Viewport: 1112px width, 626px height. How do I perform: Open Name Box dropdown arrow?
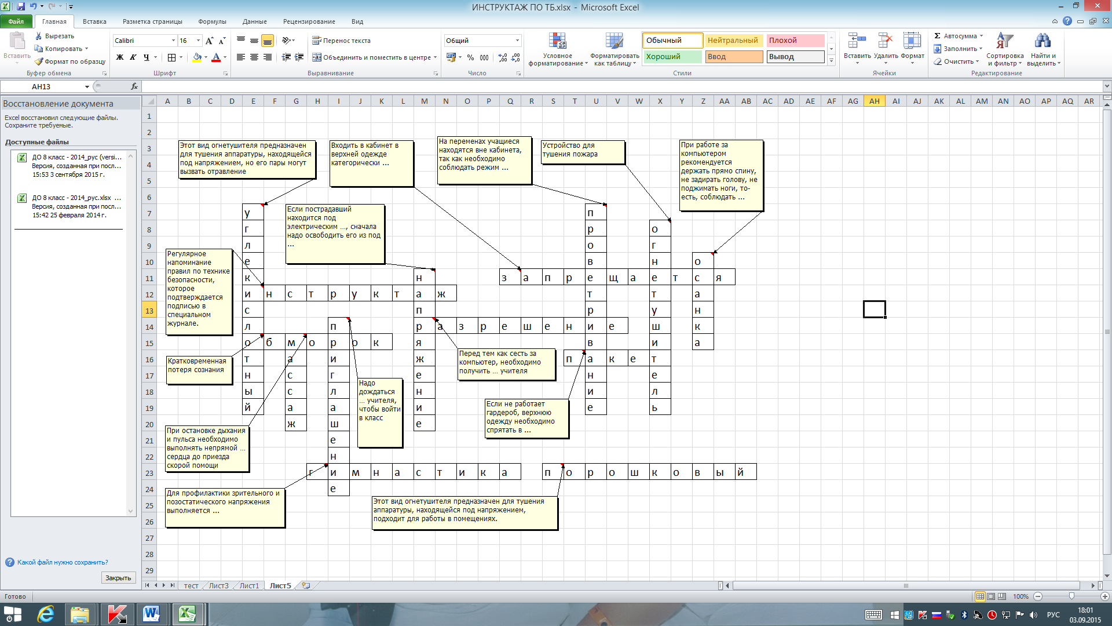click(87, 86)
